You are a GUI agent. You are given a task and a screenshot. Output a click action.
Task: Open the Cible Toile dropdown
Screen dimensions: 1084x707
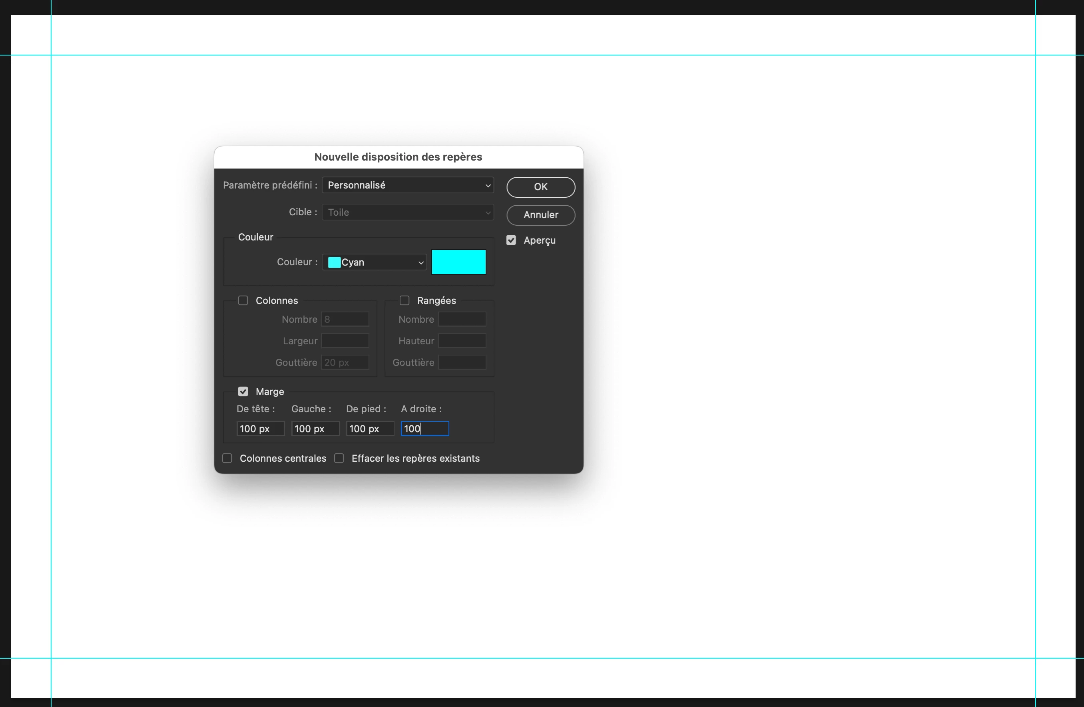(408, 212)
